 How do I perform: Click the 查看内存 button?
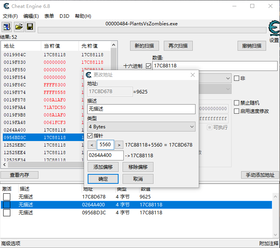pyautogui.click(x=19, y=175)
